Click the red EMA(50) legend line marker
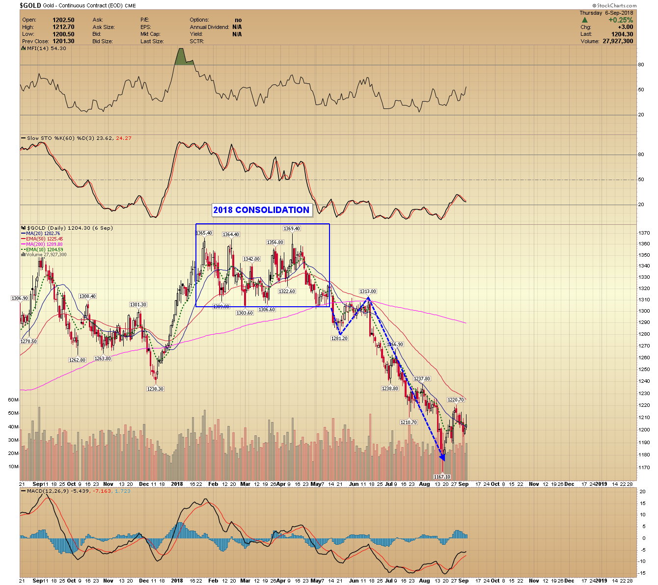 point(23,239)
